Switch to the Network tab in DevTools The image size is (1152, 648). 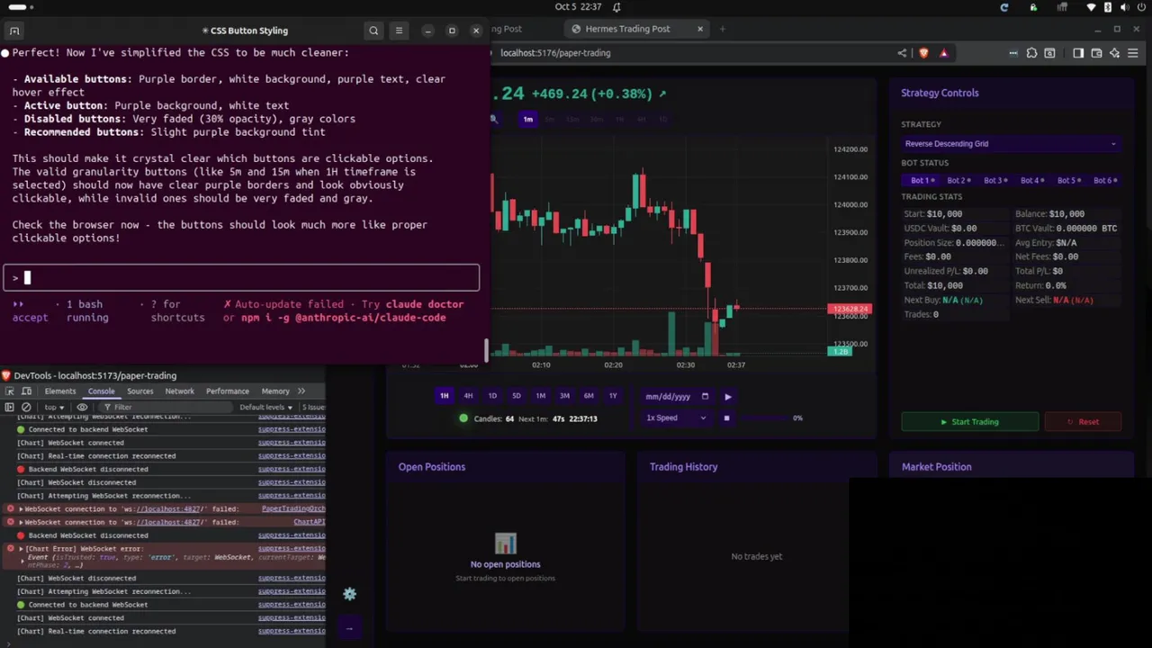pyautogui.click(x=179, y=391)
